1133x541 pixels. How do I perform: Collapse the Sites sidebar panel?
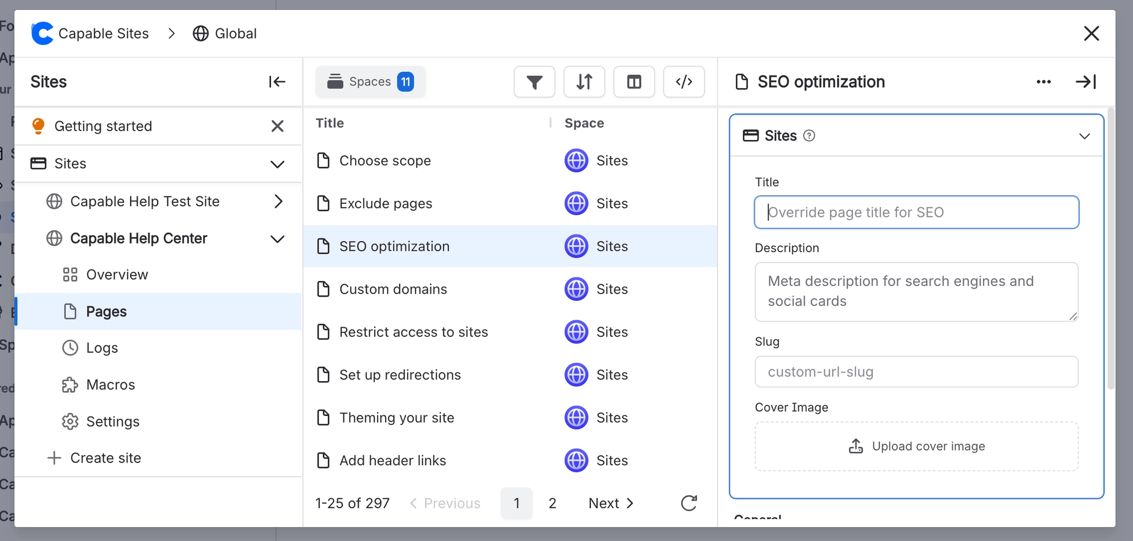click(x=277, y=82)
